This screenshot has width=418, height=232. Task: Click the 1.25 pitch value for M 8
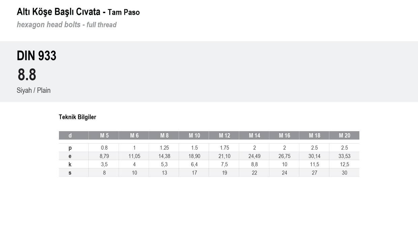[x=164, y=148]
